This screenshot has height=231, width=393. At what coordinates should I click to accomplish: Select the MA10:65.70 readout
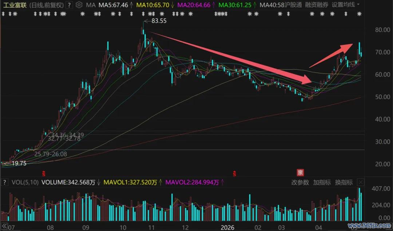click(152, 5)
